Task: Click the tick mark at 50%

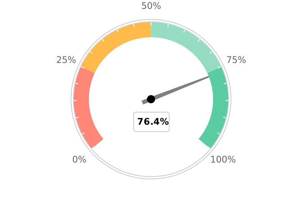Action: [151, 24]
